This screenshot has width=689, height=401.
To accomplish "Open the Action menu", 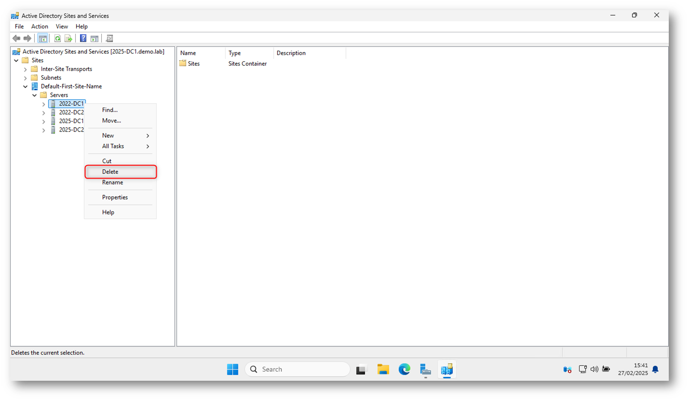I will click(40, 27).
